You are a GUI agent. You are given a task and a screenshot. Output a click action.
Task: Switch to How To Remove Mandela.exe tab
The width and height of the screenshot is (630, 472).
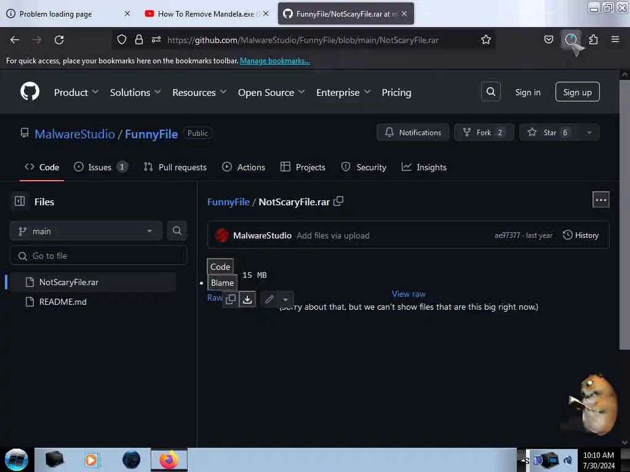click(x=207, y=14)
